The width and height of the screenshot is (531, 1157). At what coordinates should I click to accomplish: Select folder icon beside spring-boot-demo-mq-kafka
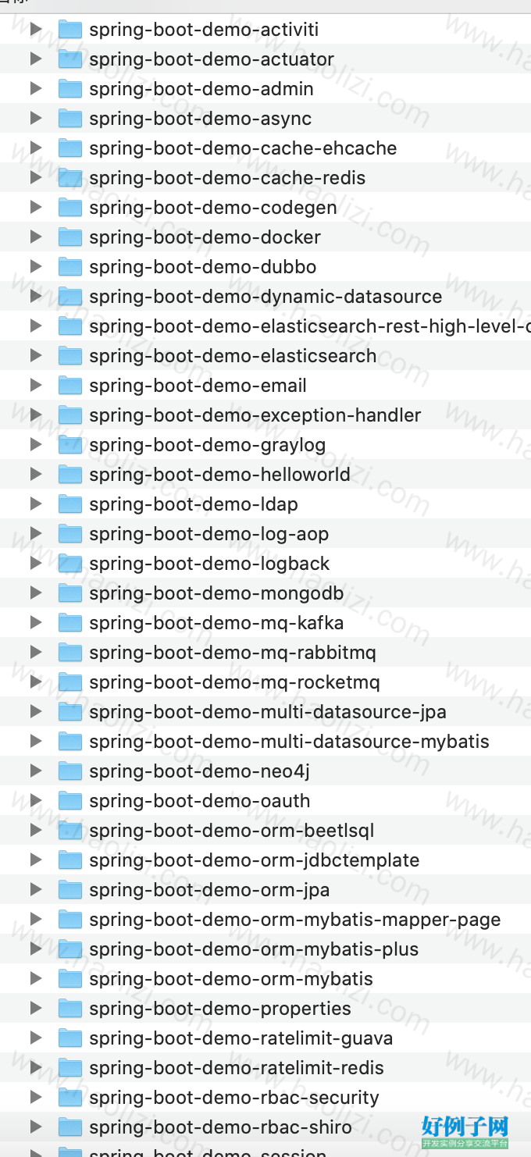click(x=70, y=623)
